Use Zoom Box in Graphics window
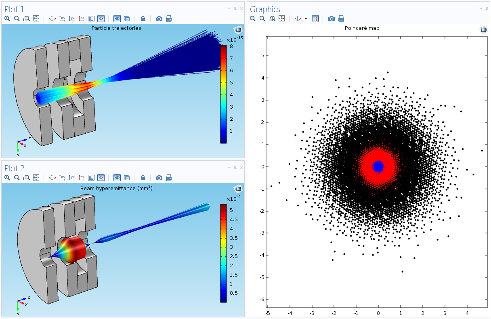 [272, 19]
